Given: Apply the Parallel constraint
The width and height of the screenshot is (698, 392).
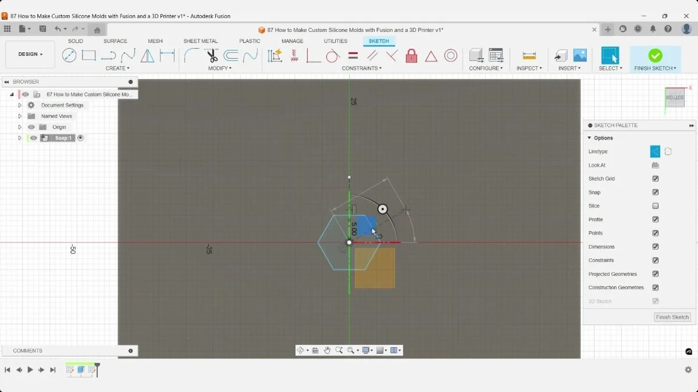Looking at the screenshot, I should [x=372, y=56].
